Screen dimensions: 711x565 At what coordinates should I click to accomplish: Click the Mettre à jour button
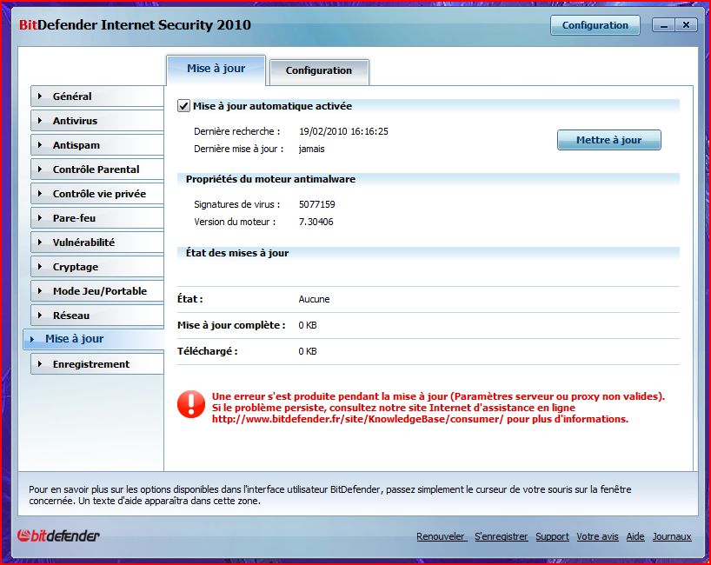click(609, 140)
